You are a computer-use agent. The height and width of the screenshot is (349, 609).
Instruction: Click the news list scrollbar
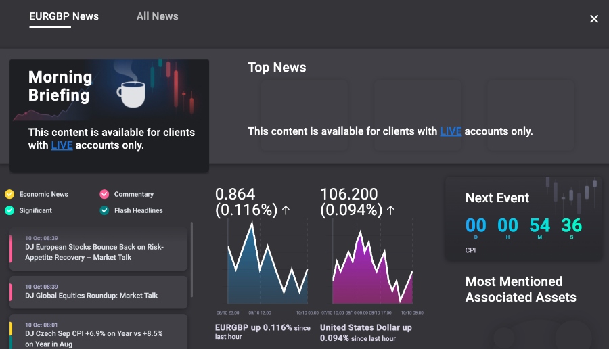[x=191, y=259]
